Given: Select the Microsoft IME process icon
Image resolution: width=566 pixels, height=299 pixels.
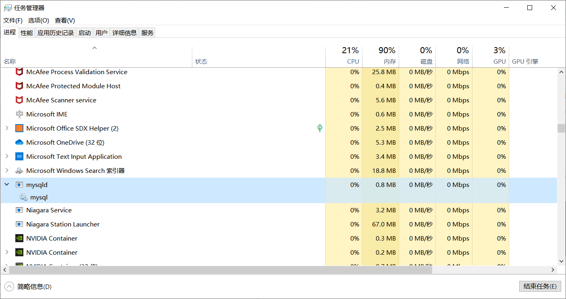Looking at the screenshot, I should (19, 114).
